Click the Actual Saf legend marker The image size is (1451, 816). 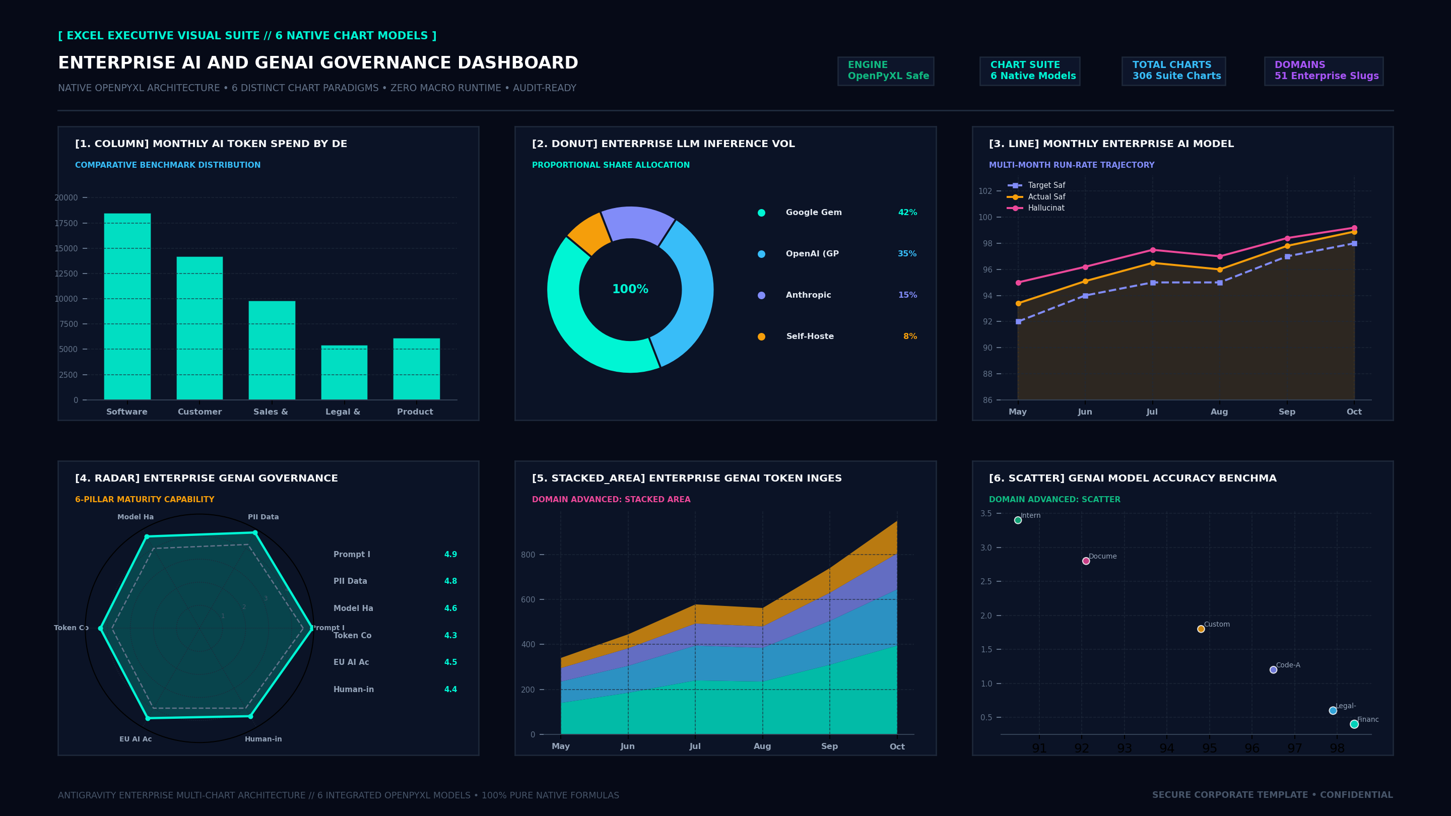tap(1015, 197)
